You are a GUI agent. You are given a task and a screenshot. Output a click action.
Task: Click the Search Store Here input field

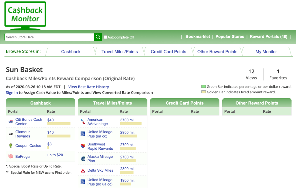click(49, 37)
